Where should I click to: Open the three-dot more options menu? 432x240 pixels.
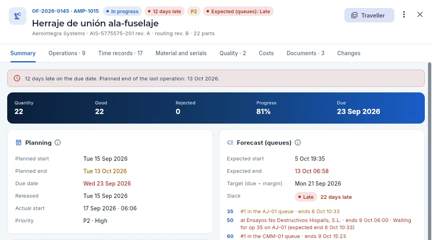pos(404,15)
